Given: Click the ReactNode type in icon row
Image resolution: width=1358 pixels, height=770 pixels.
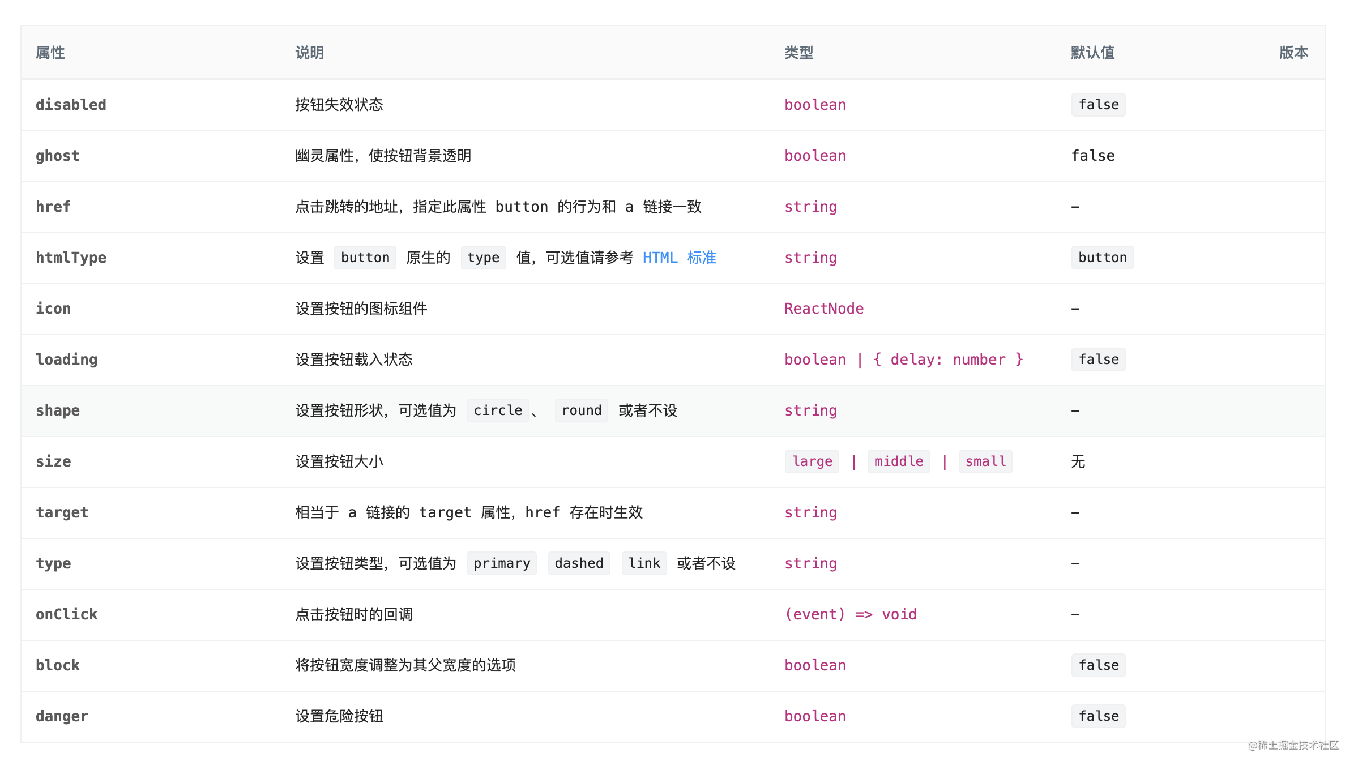Looking at the screenshot, I should point(823,309).
